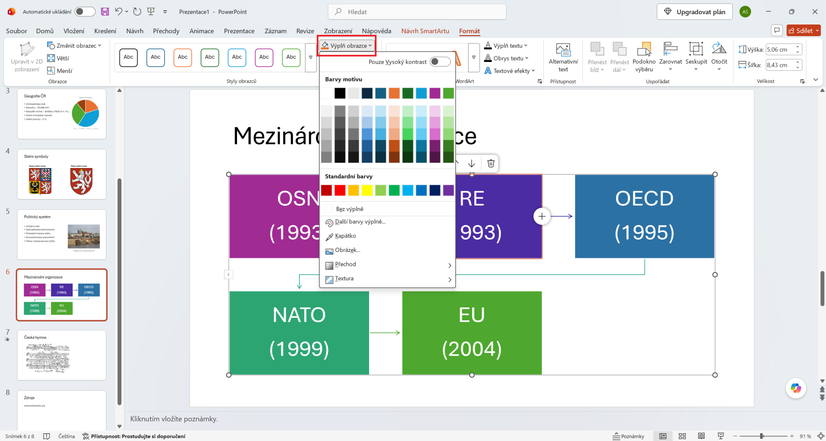Start slideshow from status bar icon

(721, 436)
